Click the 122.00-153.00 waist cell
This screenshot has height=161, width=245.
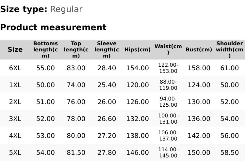pyautogui.click(x=168, y=68)
